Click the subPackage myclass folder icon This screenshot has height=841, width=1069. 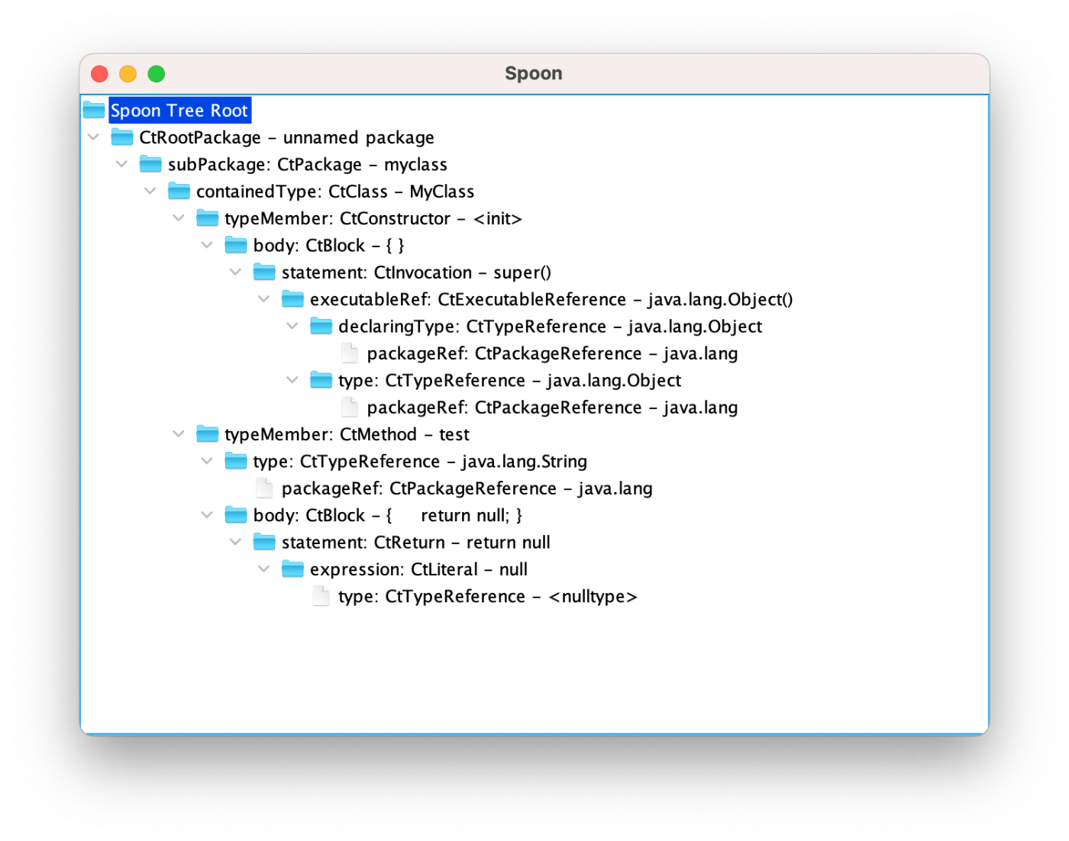(150, 164)
